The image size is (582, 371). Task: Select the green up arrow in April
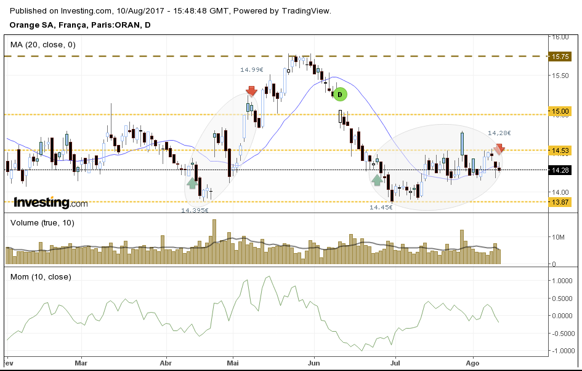point(192,183)
